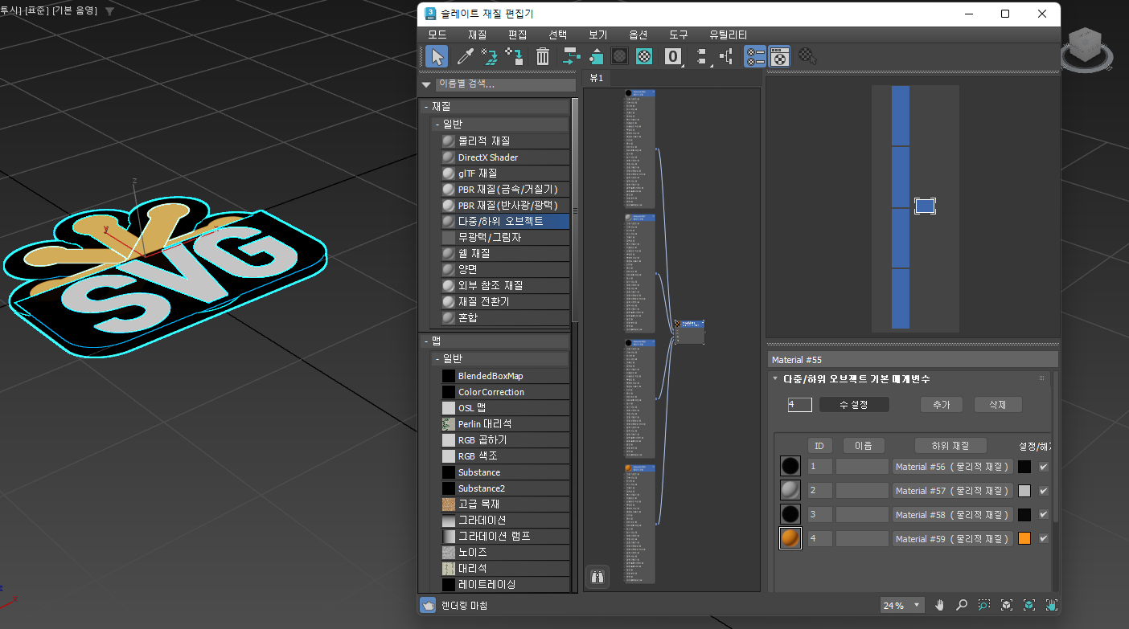Open the 재질 menu
This screenshot has height=629, width=1129.
coord(478,35)
